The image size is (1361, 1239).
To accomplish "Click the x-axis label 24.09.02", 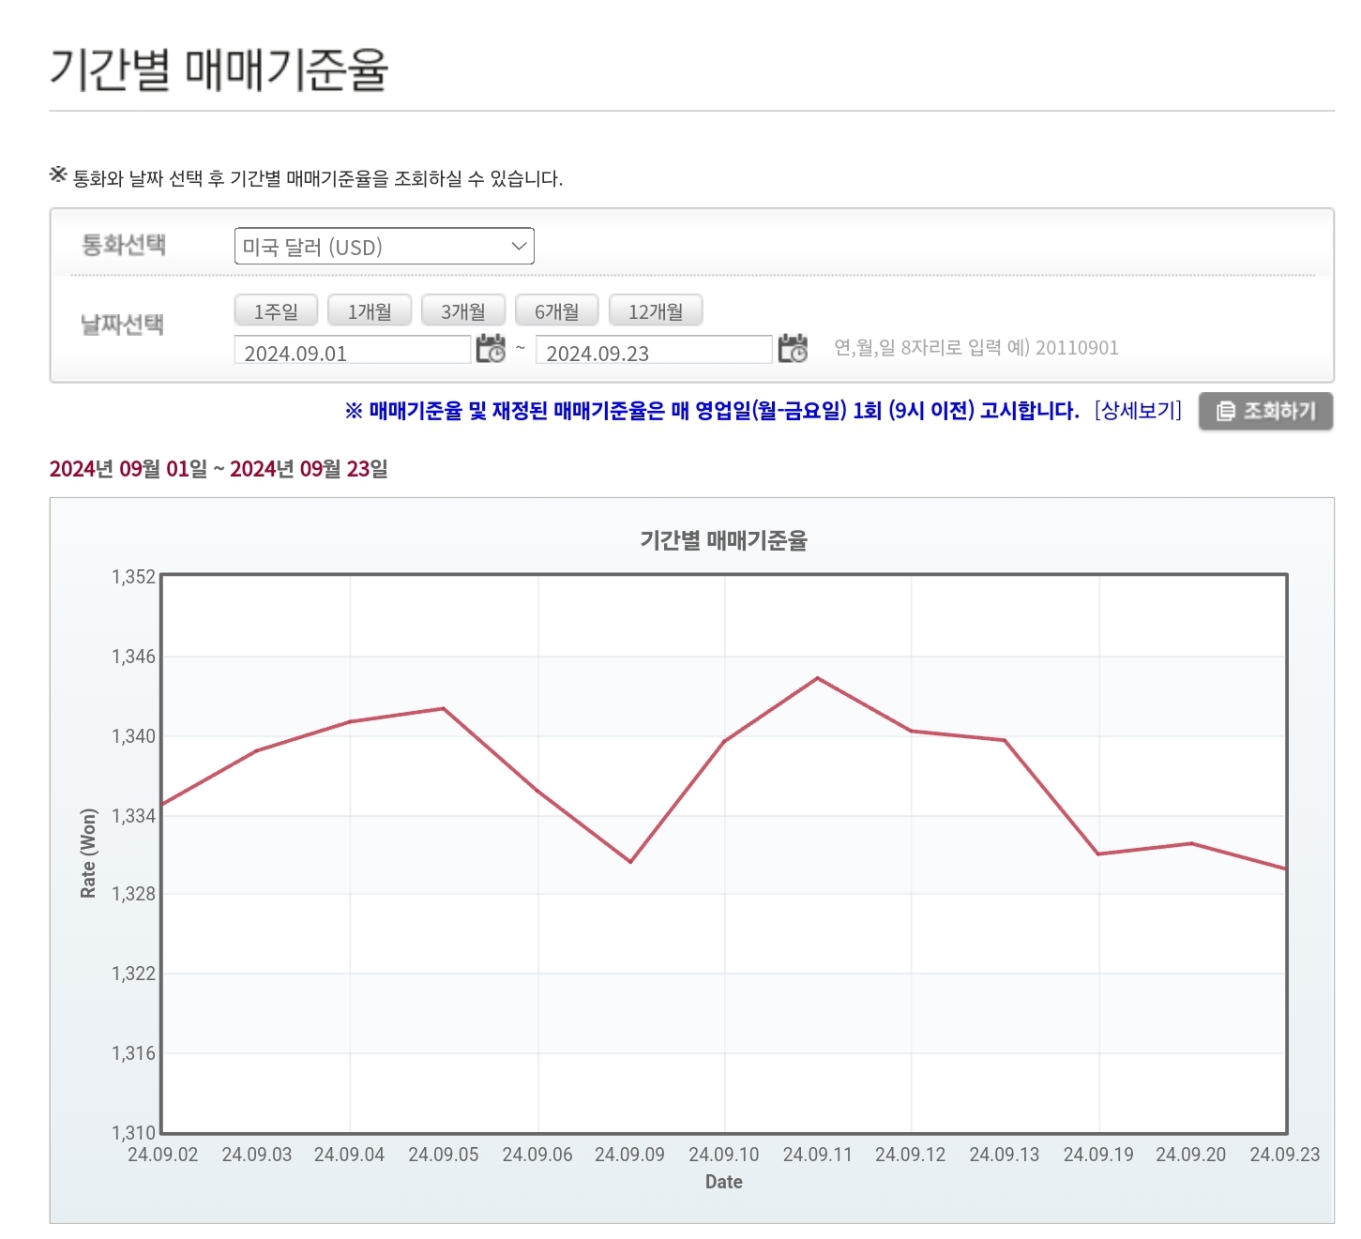I will [x=162, y=1155].
